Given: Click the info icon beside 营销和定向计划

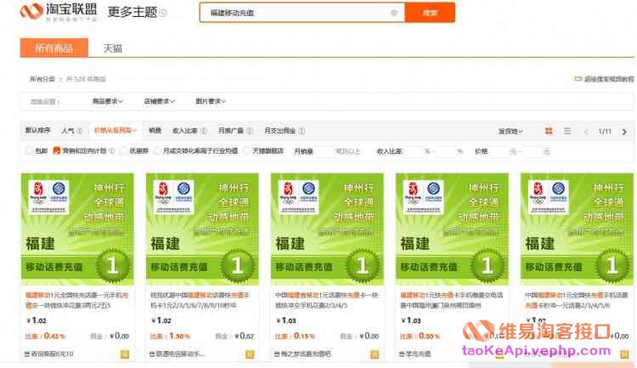Looking at the screenshot, I should [x=112, y=151].
